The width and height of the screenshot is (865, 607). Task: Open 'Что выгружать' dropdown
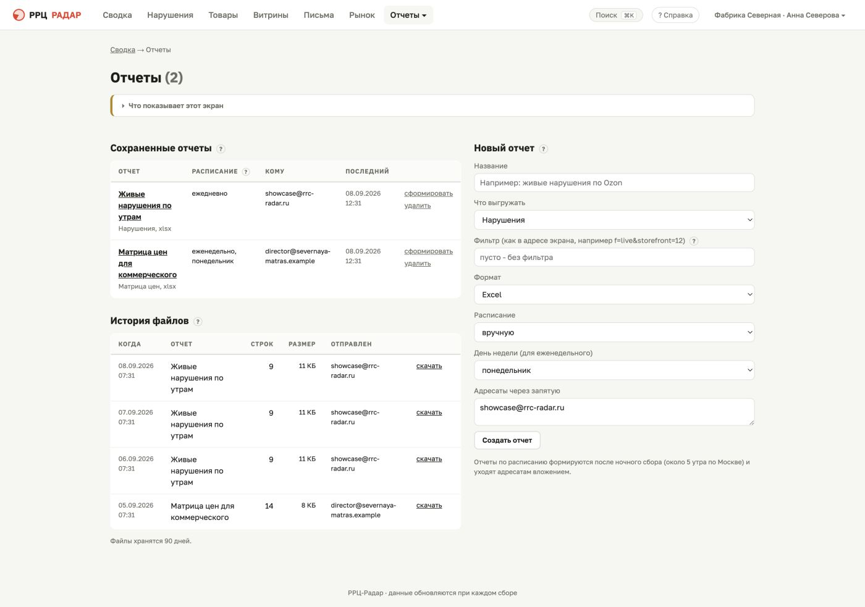(614, 220)
